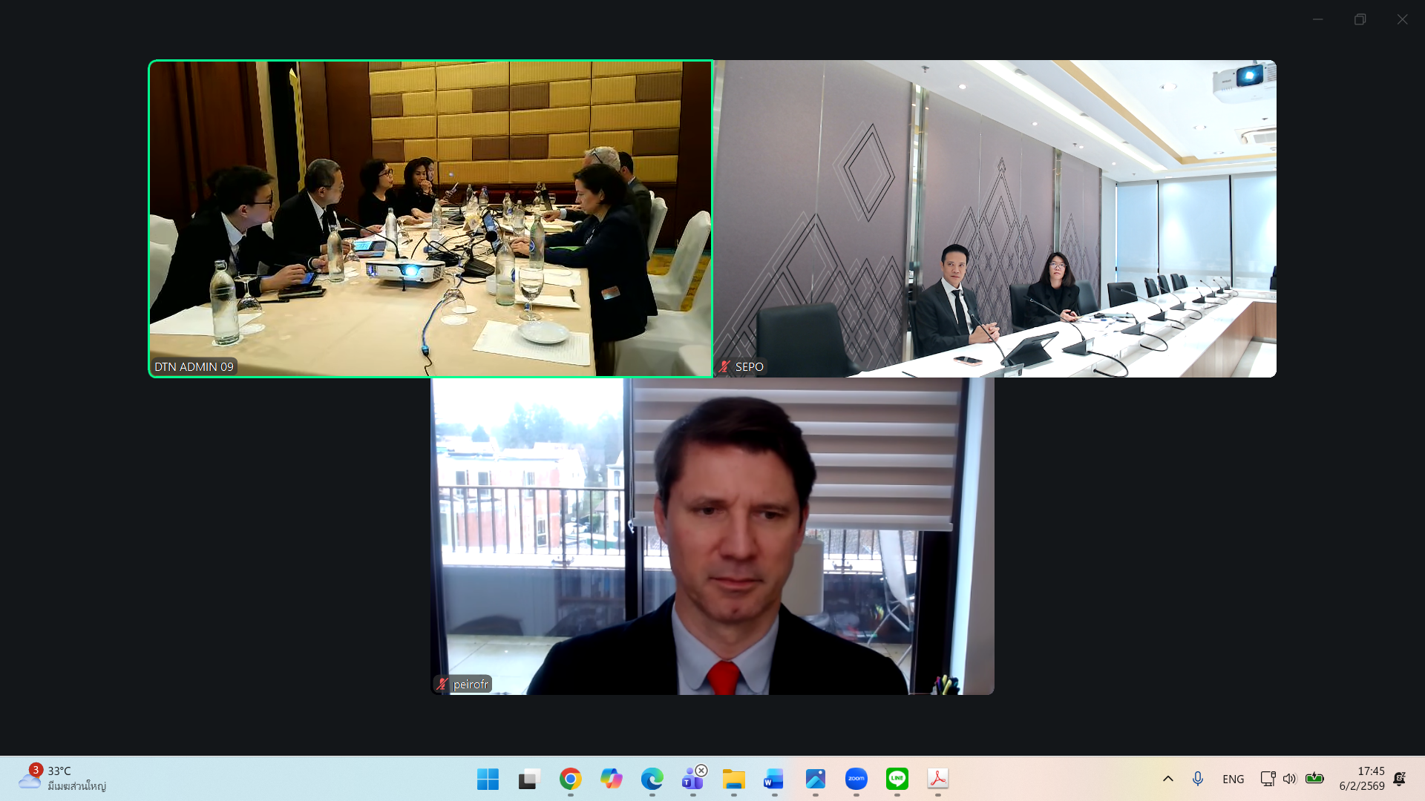
Task: Open Google Chrome from taskbar
Action: (x=570, y=779)
